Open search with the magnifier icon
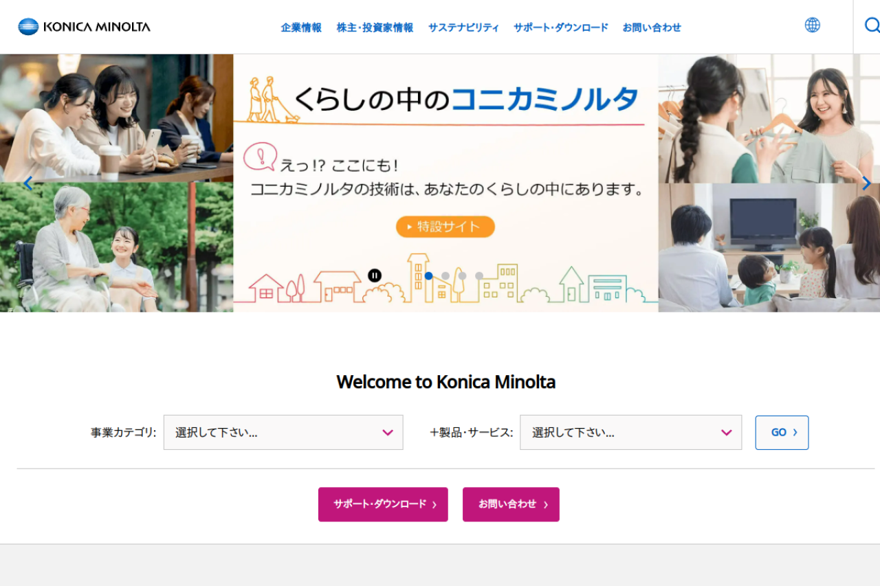This screenshot has width=880, height=586. pos(872,25)
